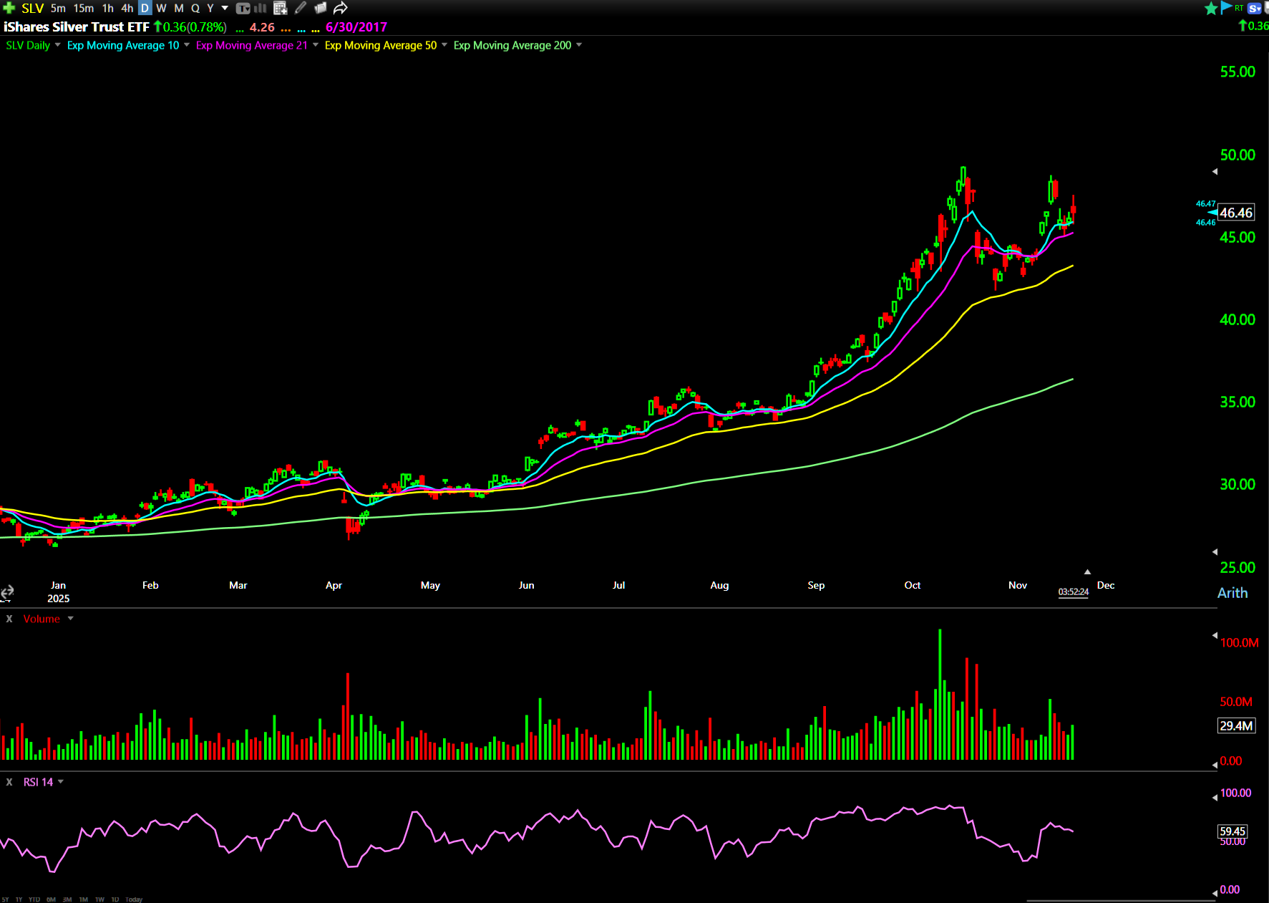The height and width of the screenshot is (903, 1269).
Task: Click the blue flag icon
Action: [1226, 8]
